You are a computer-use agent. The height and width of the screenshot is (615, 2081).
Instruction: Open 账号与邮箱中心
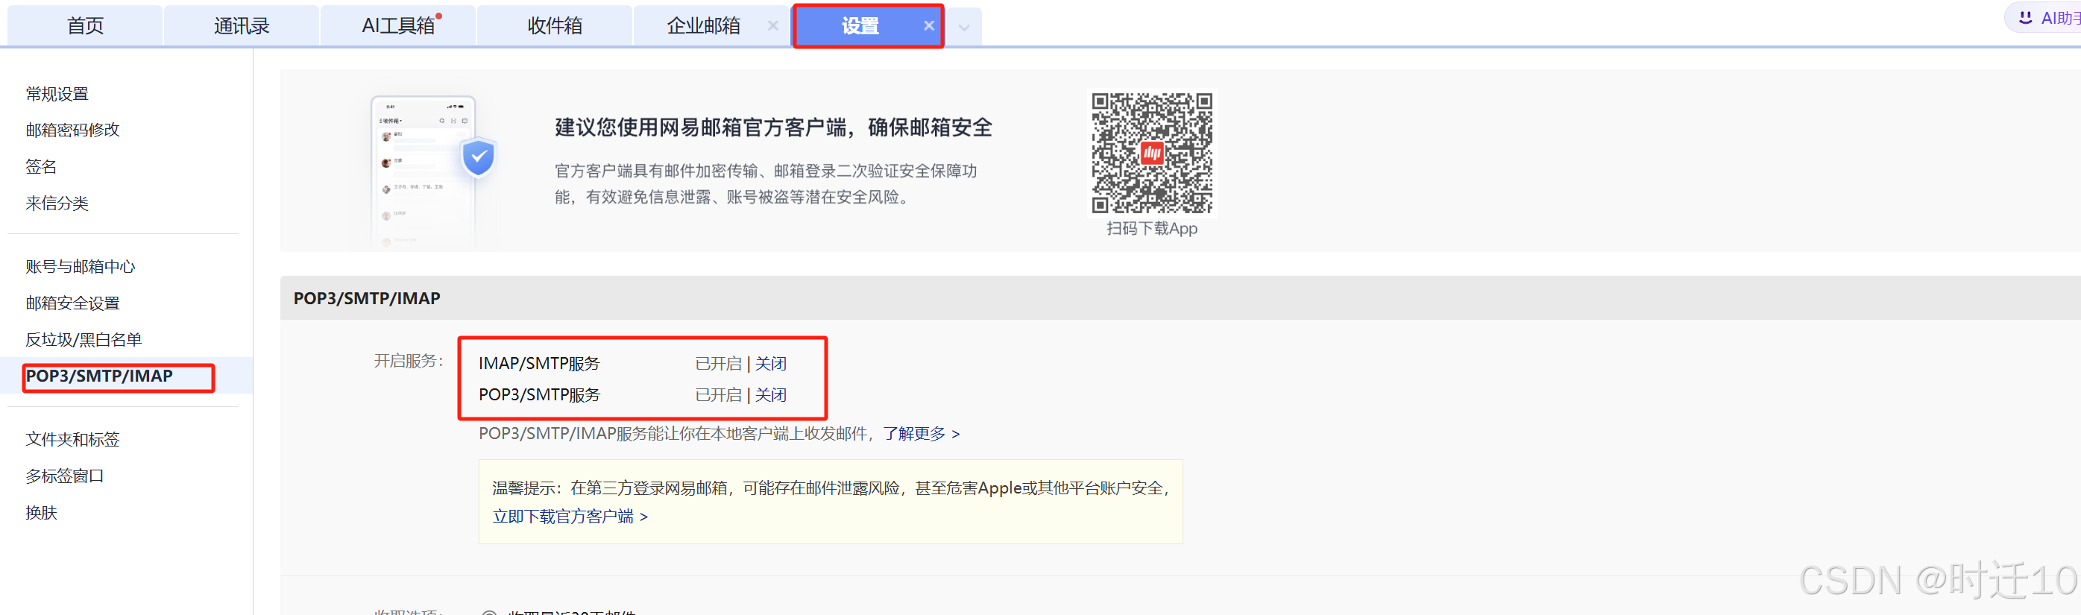81,267
